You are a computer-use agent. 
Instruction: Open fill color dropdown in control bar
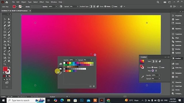(17, 7)
